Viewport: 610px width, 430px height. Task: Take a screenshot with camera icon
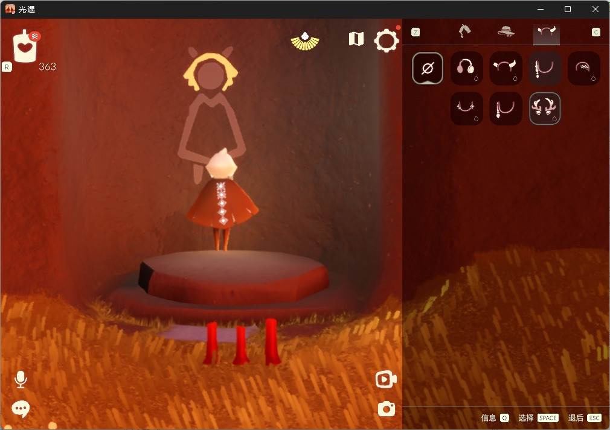tap(387, 409)
